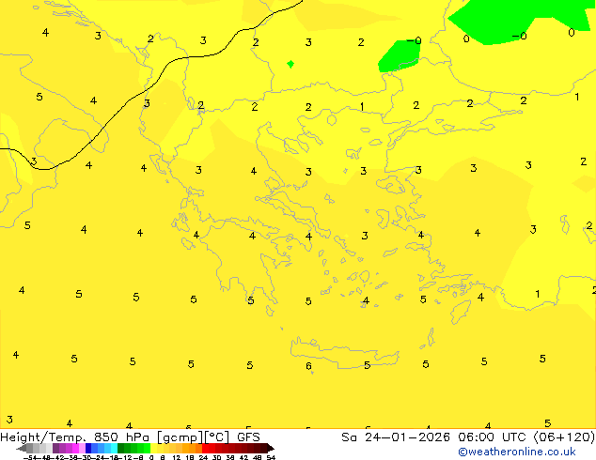Select the dark purple swatch in the temperature legend
The image size is (596, 460).
[55, 448]
